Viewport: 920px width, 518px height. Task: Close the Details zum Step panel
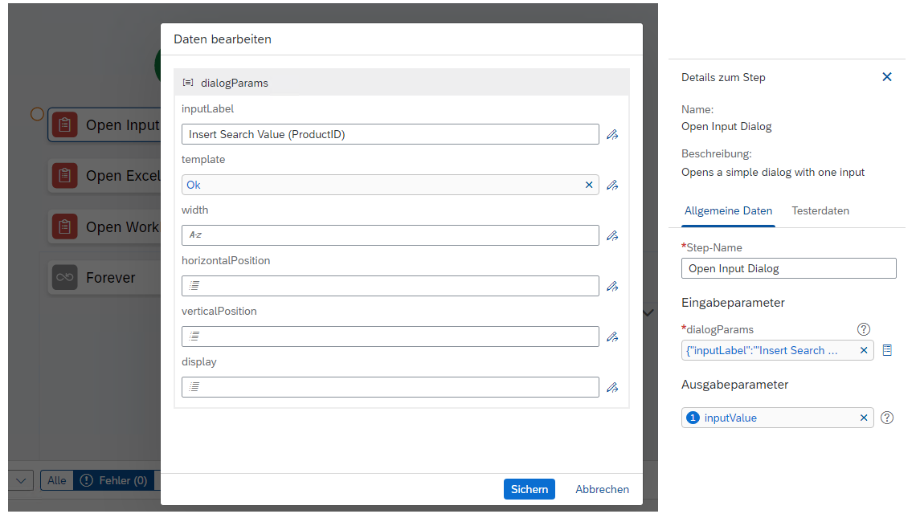[x=886, y=77]
